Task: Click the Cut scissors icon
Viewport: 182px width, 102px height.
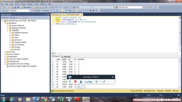Action: 46,7
